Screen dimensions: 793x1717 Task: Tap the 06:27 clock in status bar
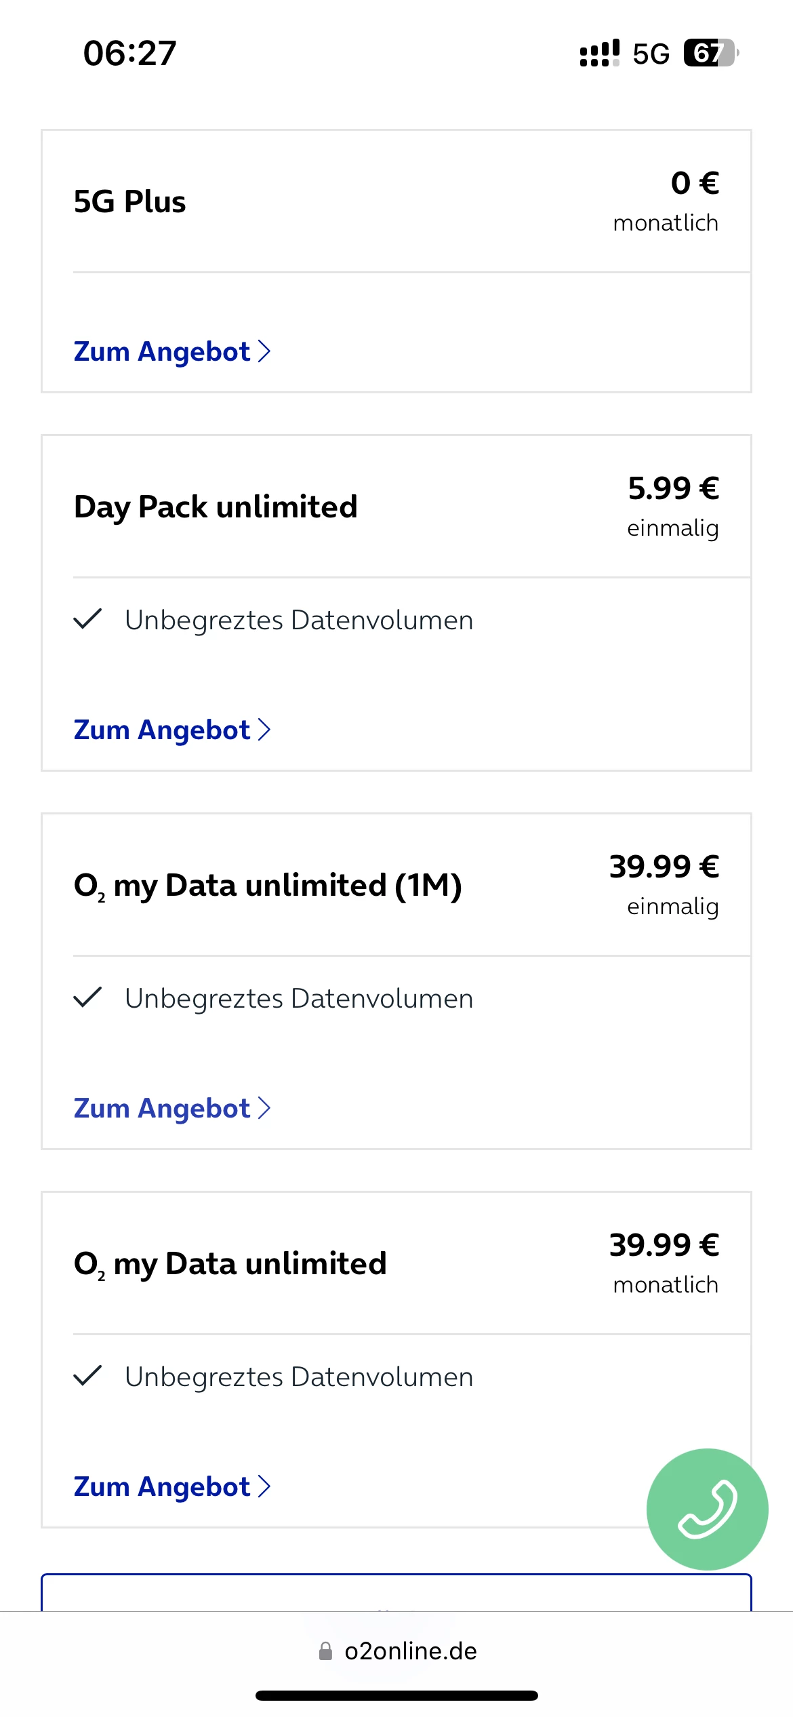tap(129, 53)
